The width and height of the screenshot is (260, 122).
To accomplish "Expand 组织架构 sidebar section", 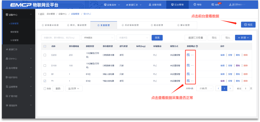I will pyautogui.click(x=19, y=77).
